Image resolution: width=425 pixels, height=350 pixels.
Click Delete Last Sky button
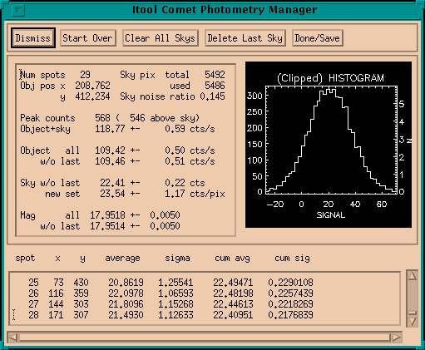click(245, 38)
